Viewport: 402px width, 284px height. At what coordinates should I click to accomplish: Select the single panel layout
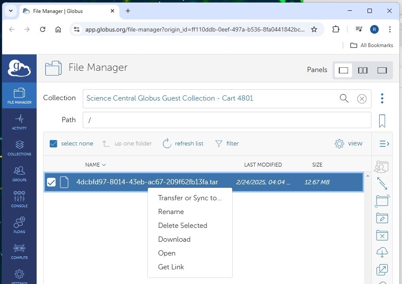[x=343, y=70]
